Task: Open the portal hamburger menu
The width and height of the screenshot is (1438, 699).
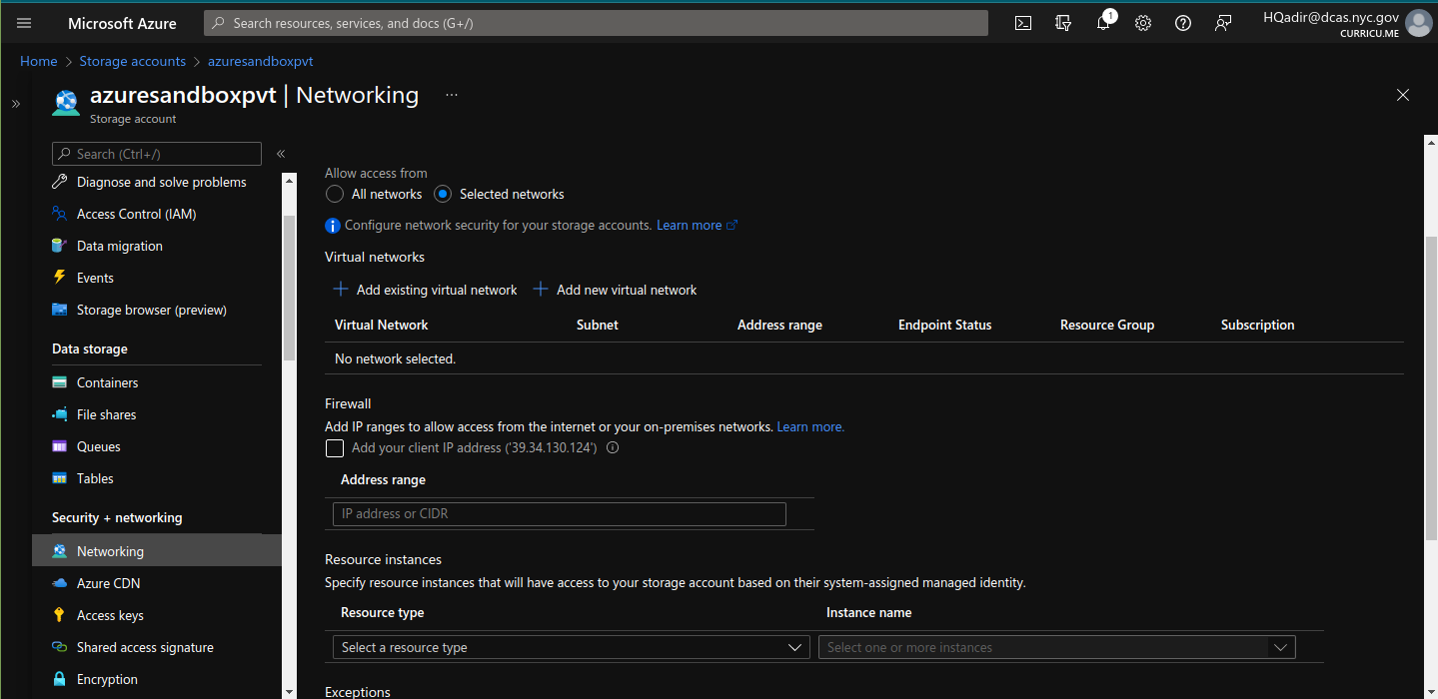Action: click(x=24, y=23)
